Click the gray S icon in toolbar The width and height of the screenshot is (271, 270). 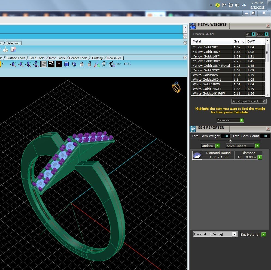point(44,64)
